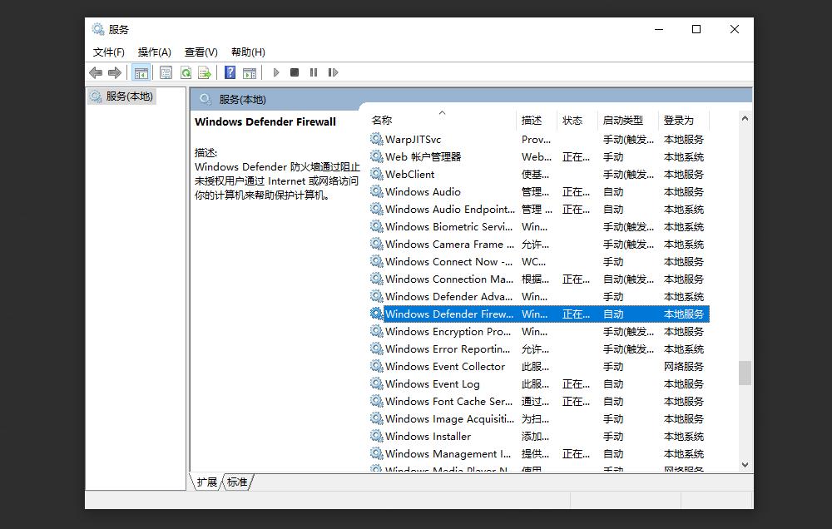Open the 文件(F) menu
This screenshot has width=832, height=529.
click(108, 52)
